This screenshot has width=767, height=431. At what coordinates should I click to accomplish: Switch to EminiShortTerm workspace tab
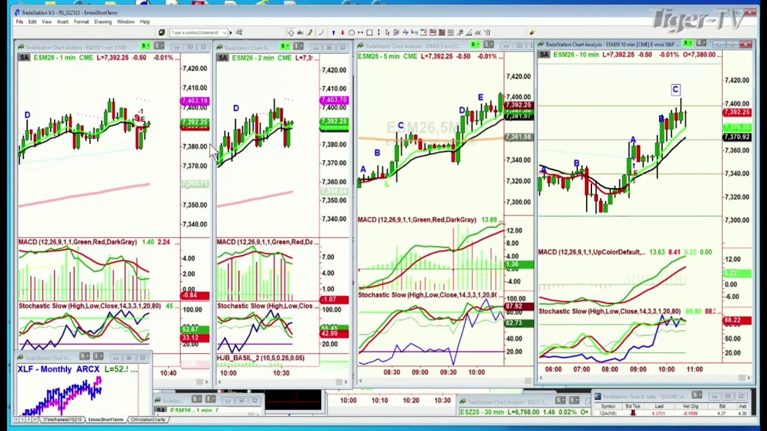click(105, 420)
